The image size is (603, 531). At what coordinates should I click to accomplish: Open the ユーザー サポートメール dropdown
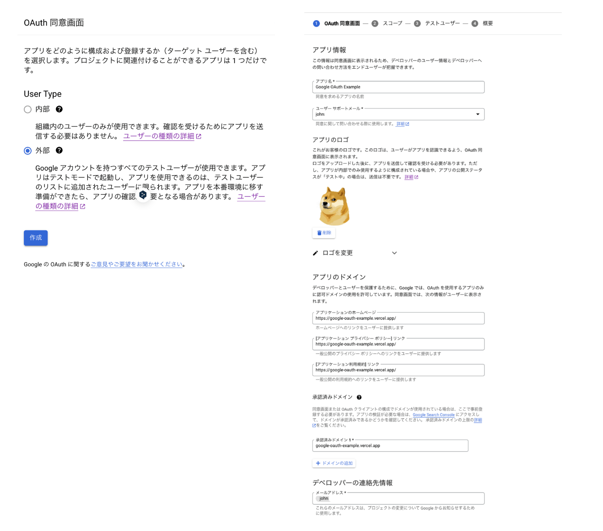click(398, 114)
